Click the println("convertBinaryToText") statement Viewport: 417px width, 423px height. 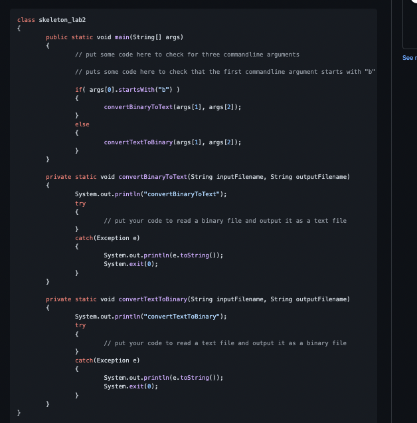(151, 194)
